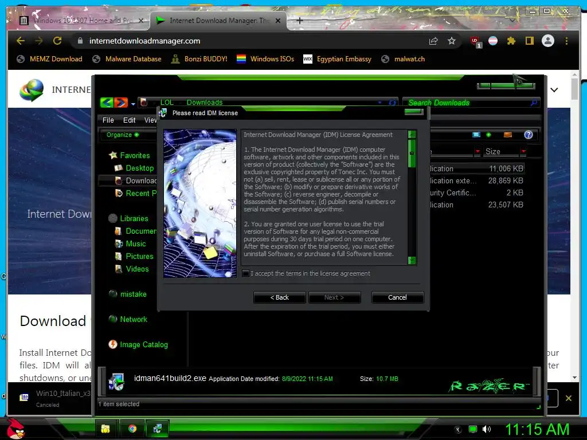Image resolution: width=587 pixels, height=440 pixels.
Task: Click the license text scroll up arrow
Action: pyautogui.click(x=412, y=134)
